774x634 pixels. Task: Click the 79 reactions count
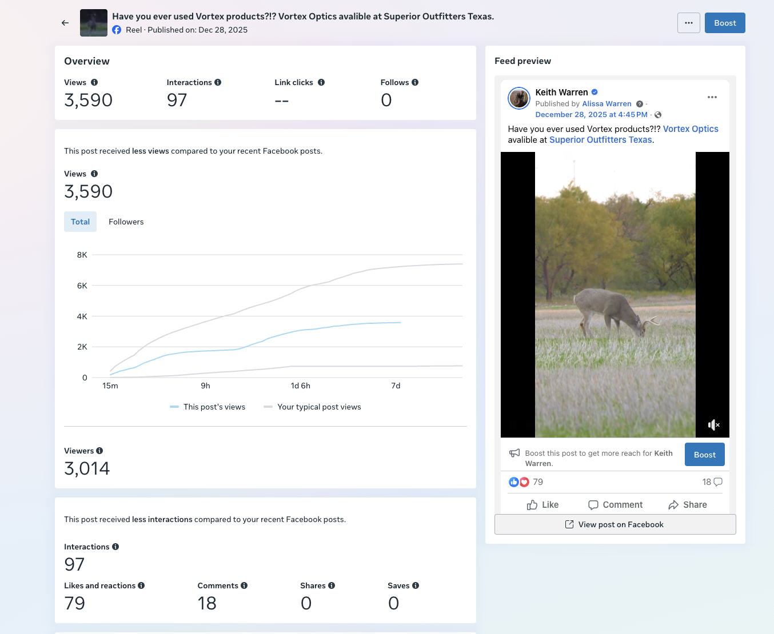[x=538, y=482]
